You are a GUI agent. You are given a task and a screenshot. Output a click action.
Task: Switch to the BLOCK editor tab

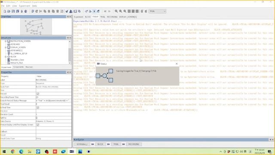click(x=88, y=17)
